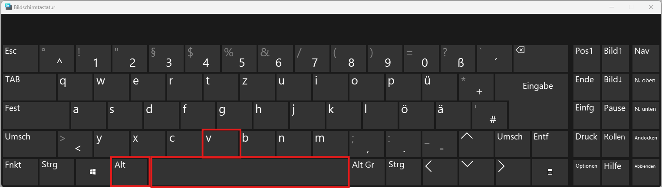This screenshot has height=188, width=662.
Task: Click the Hilfe key
Action: pyautogui.click(x=615, y=172)
